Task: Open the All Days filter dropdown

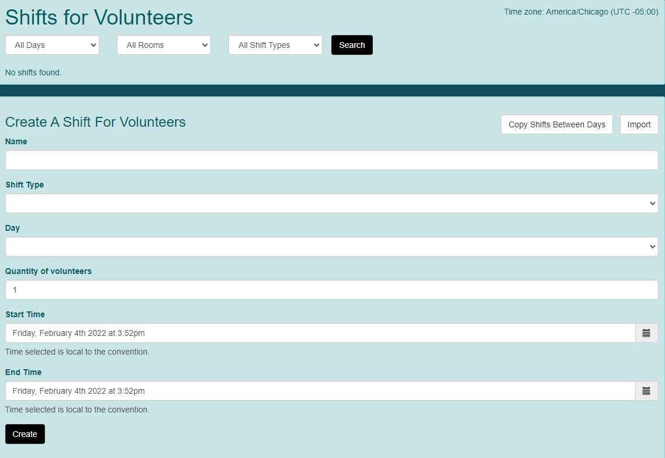Action: tap(52, 45)
